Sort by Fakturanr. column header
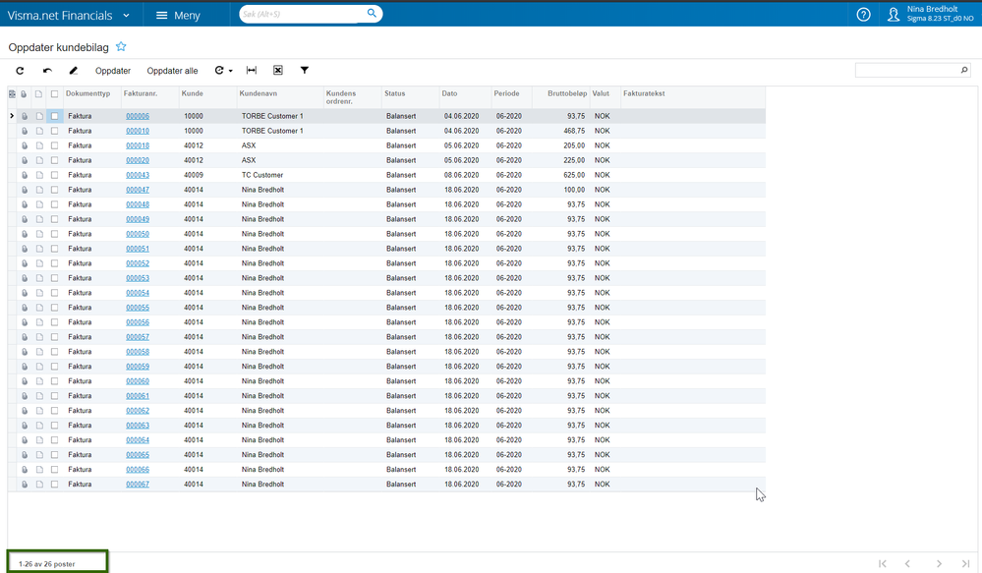Viewport: 982px width, 573px height. point(141,93)
